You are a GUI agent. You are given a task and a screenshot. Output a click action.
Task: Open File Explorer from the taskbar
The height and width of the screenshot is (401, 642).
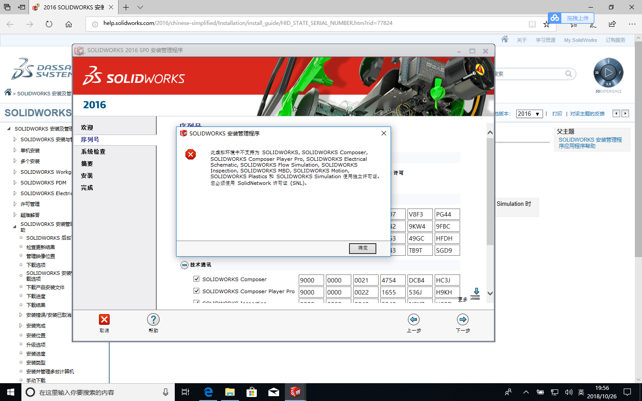pyautogui.click(x=230, y=392)
